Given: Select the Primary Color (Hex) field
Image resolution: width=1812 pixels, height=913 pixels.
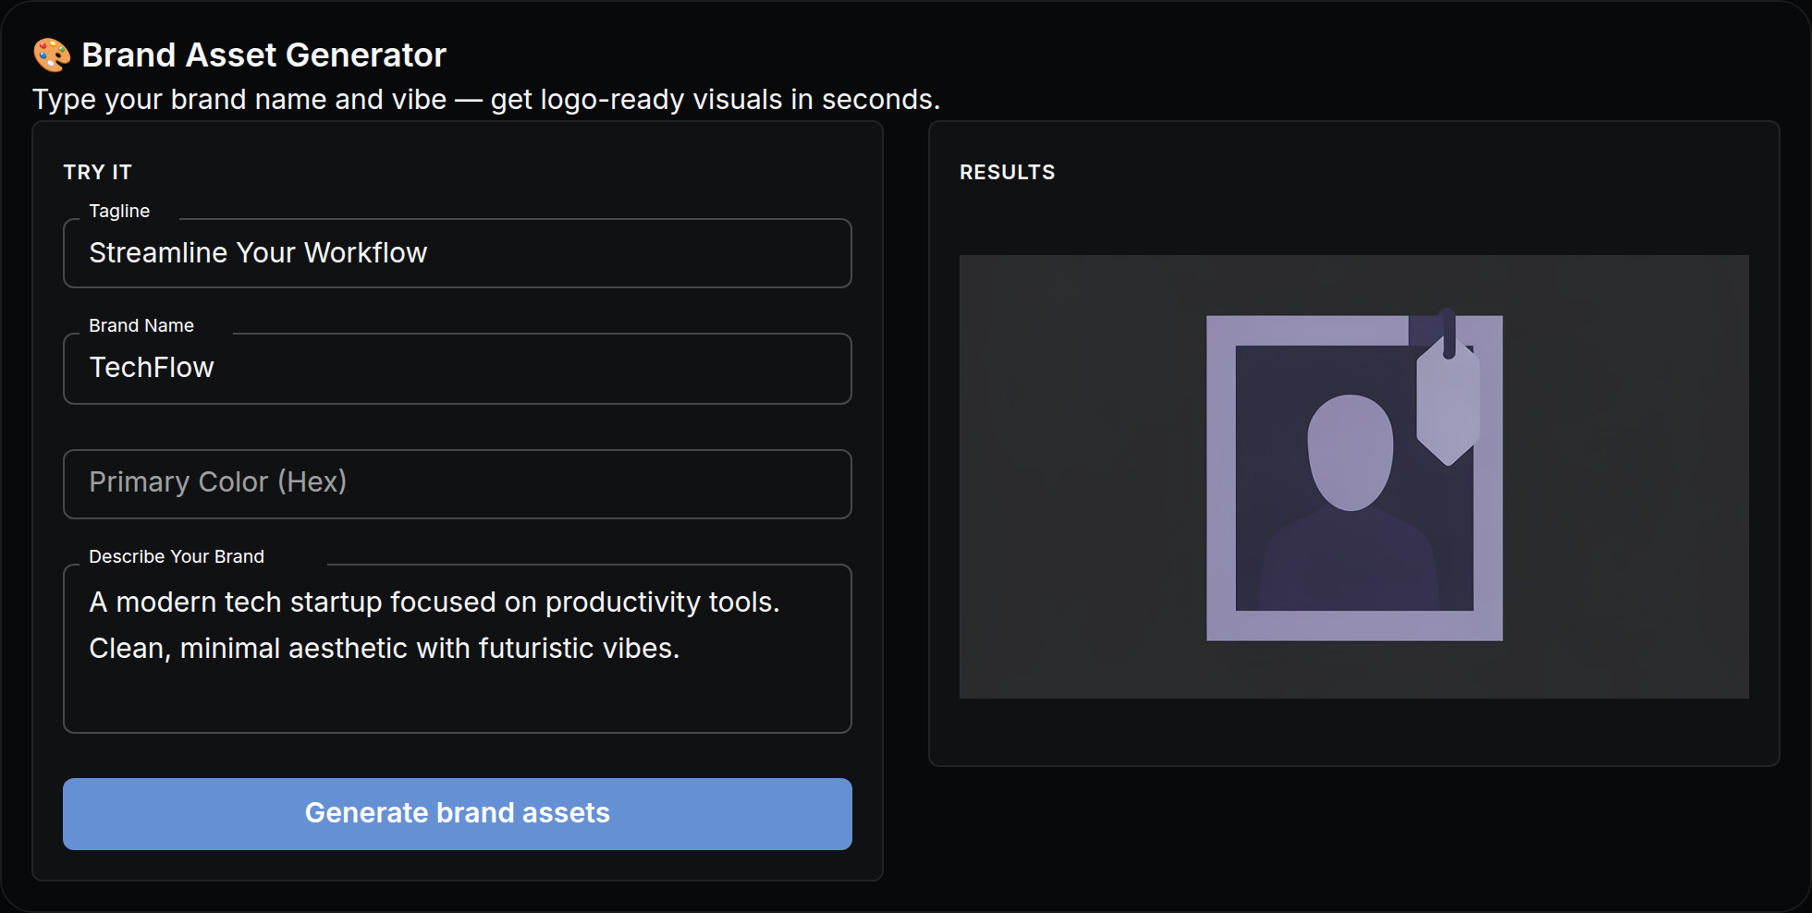Looking at the screenshot, I should [458, 484].
